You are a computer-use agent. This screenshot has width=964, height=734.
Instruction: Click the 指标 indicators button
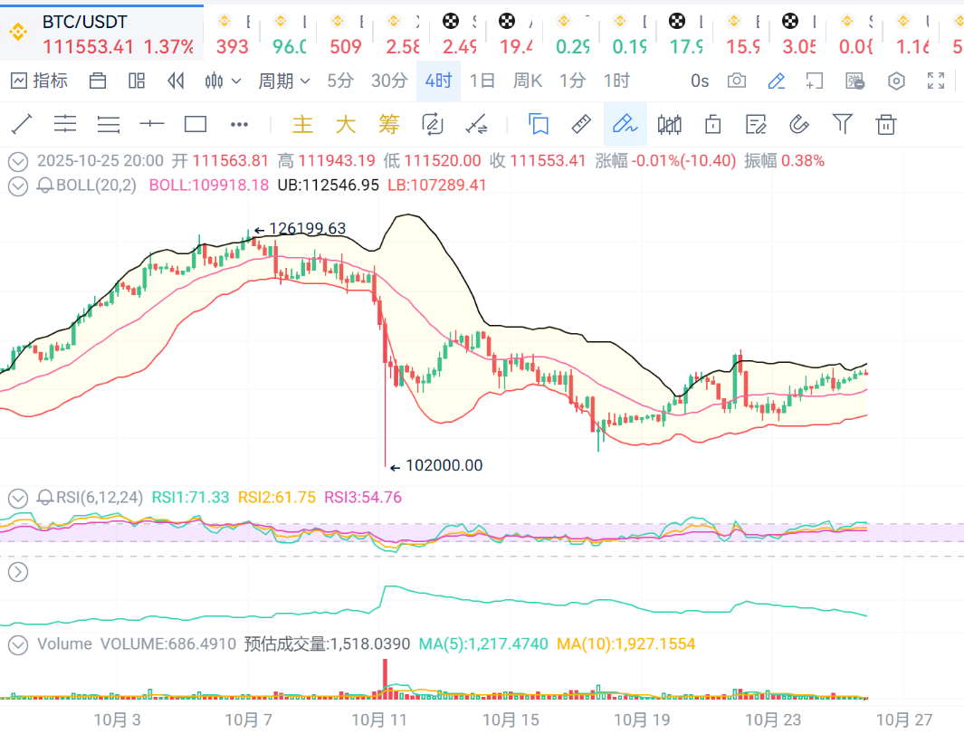(x=40, y=81)
